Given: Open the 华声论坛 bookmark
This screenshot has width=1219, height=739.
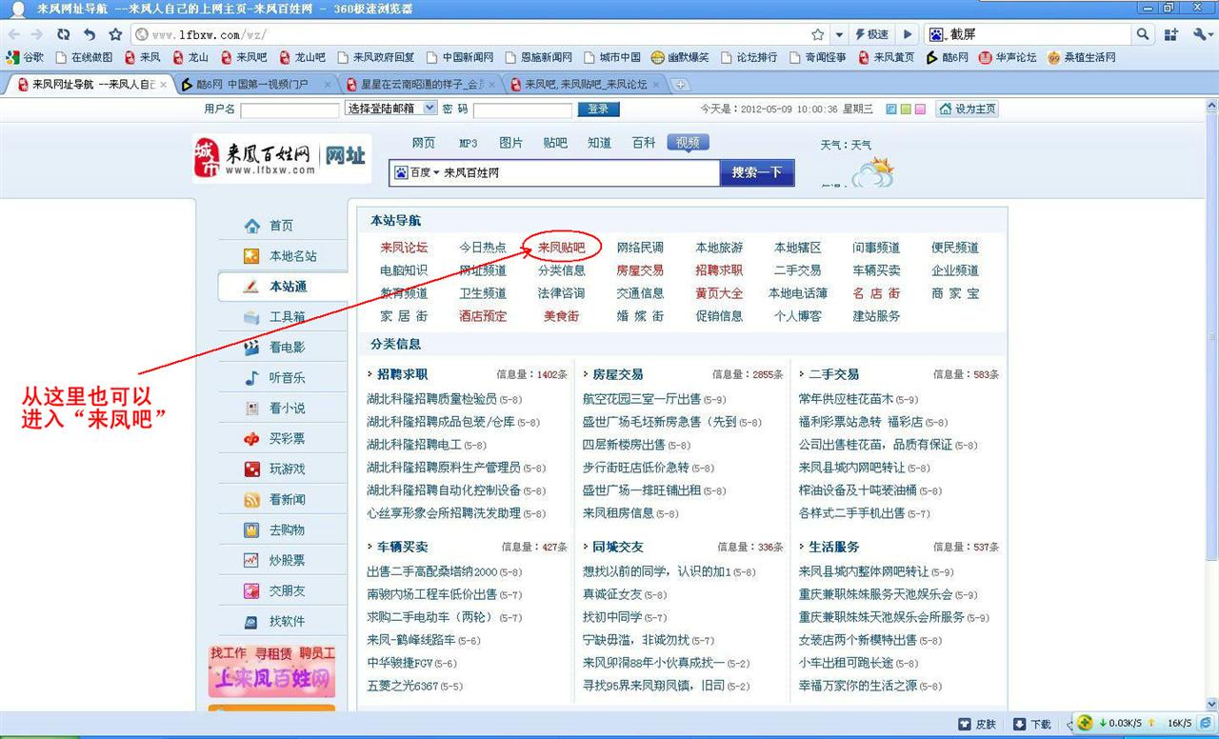Looking at the screenshot, I should click(x=1008, y=57).
